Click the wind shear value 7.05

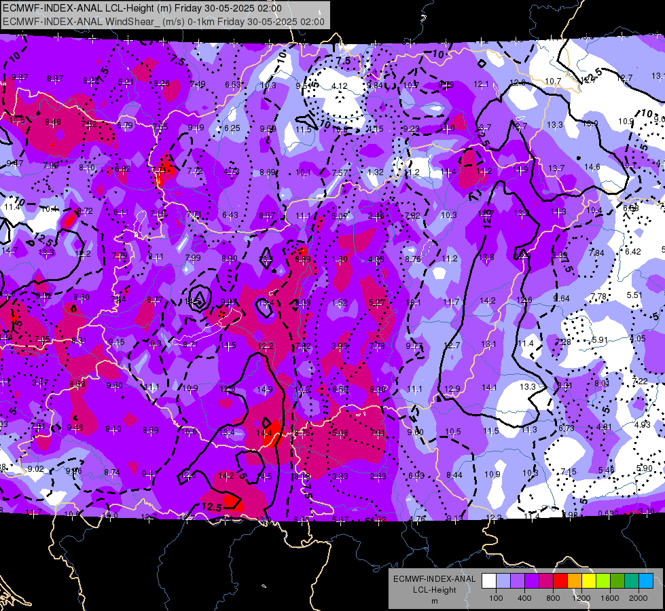point(42,339)
